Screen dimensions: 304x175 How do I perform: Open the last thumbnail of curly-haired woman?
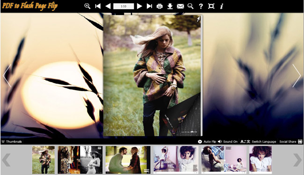[x=261, y=160]
